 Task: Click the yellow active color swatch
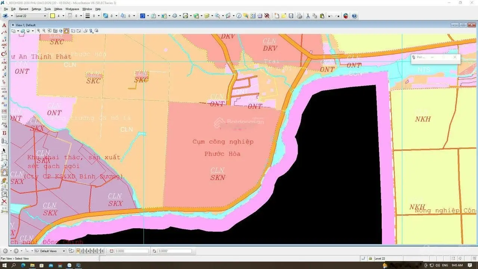click(53, 16)
